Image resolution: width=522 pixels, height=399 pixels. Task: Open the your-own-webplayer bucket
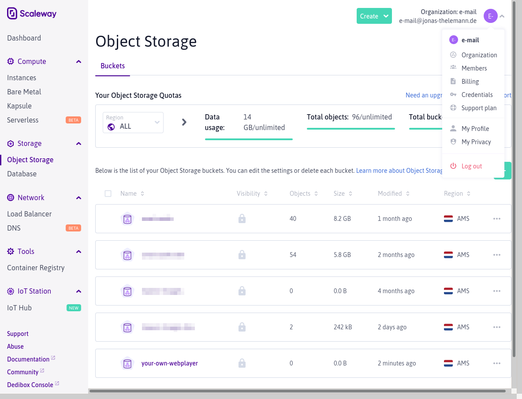(x=169, y=363)
